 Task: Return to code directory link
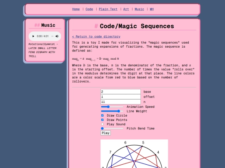tap(96, 37)
